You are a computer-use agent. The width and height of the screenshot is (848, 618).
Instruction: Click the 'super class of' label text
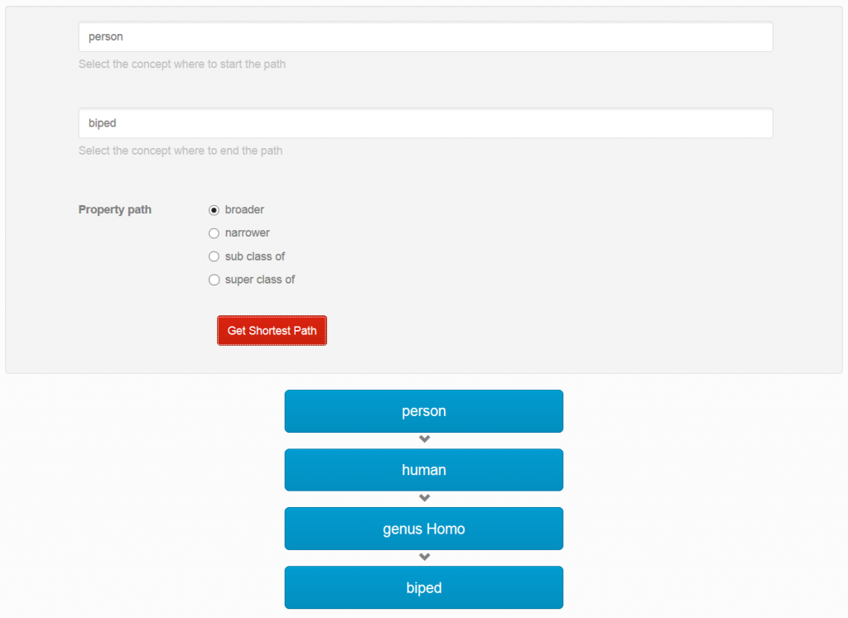pos(260,280)
